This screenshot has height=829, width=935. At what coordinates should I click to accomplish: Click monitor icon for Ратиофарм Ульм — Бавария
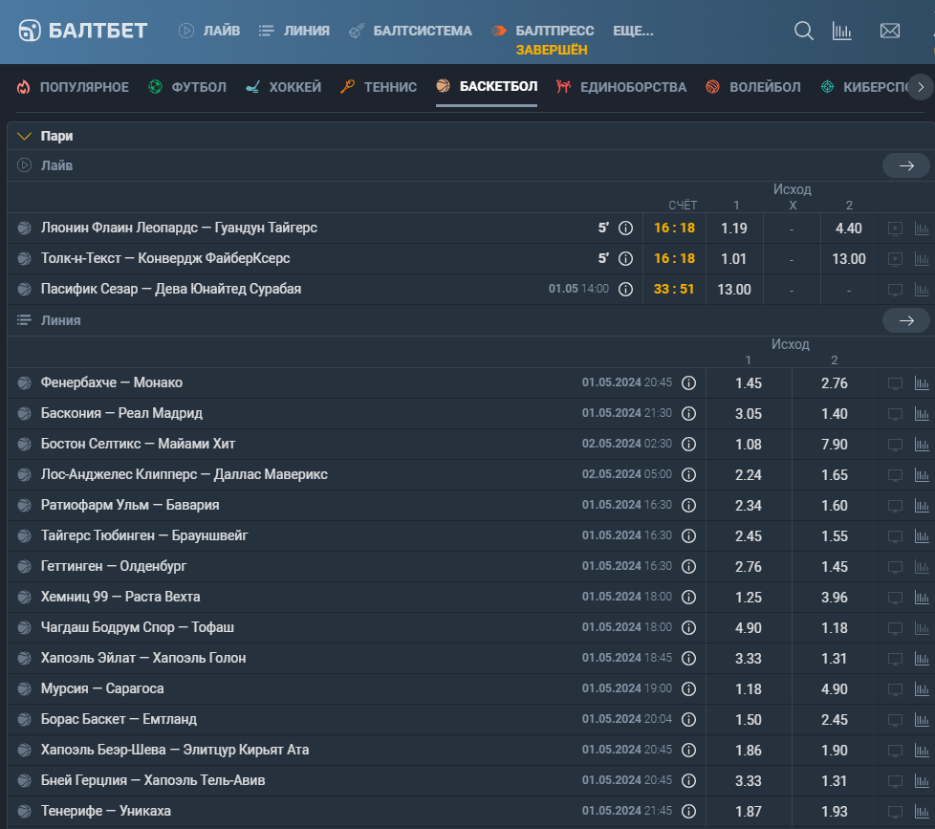point(895,505)
